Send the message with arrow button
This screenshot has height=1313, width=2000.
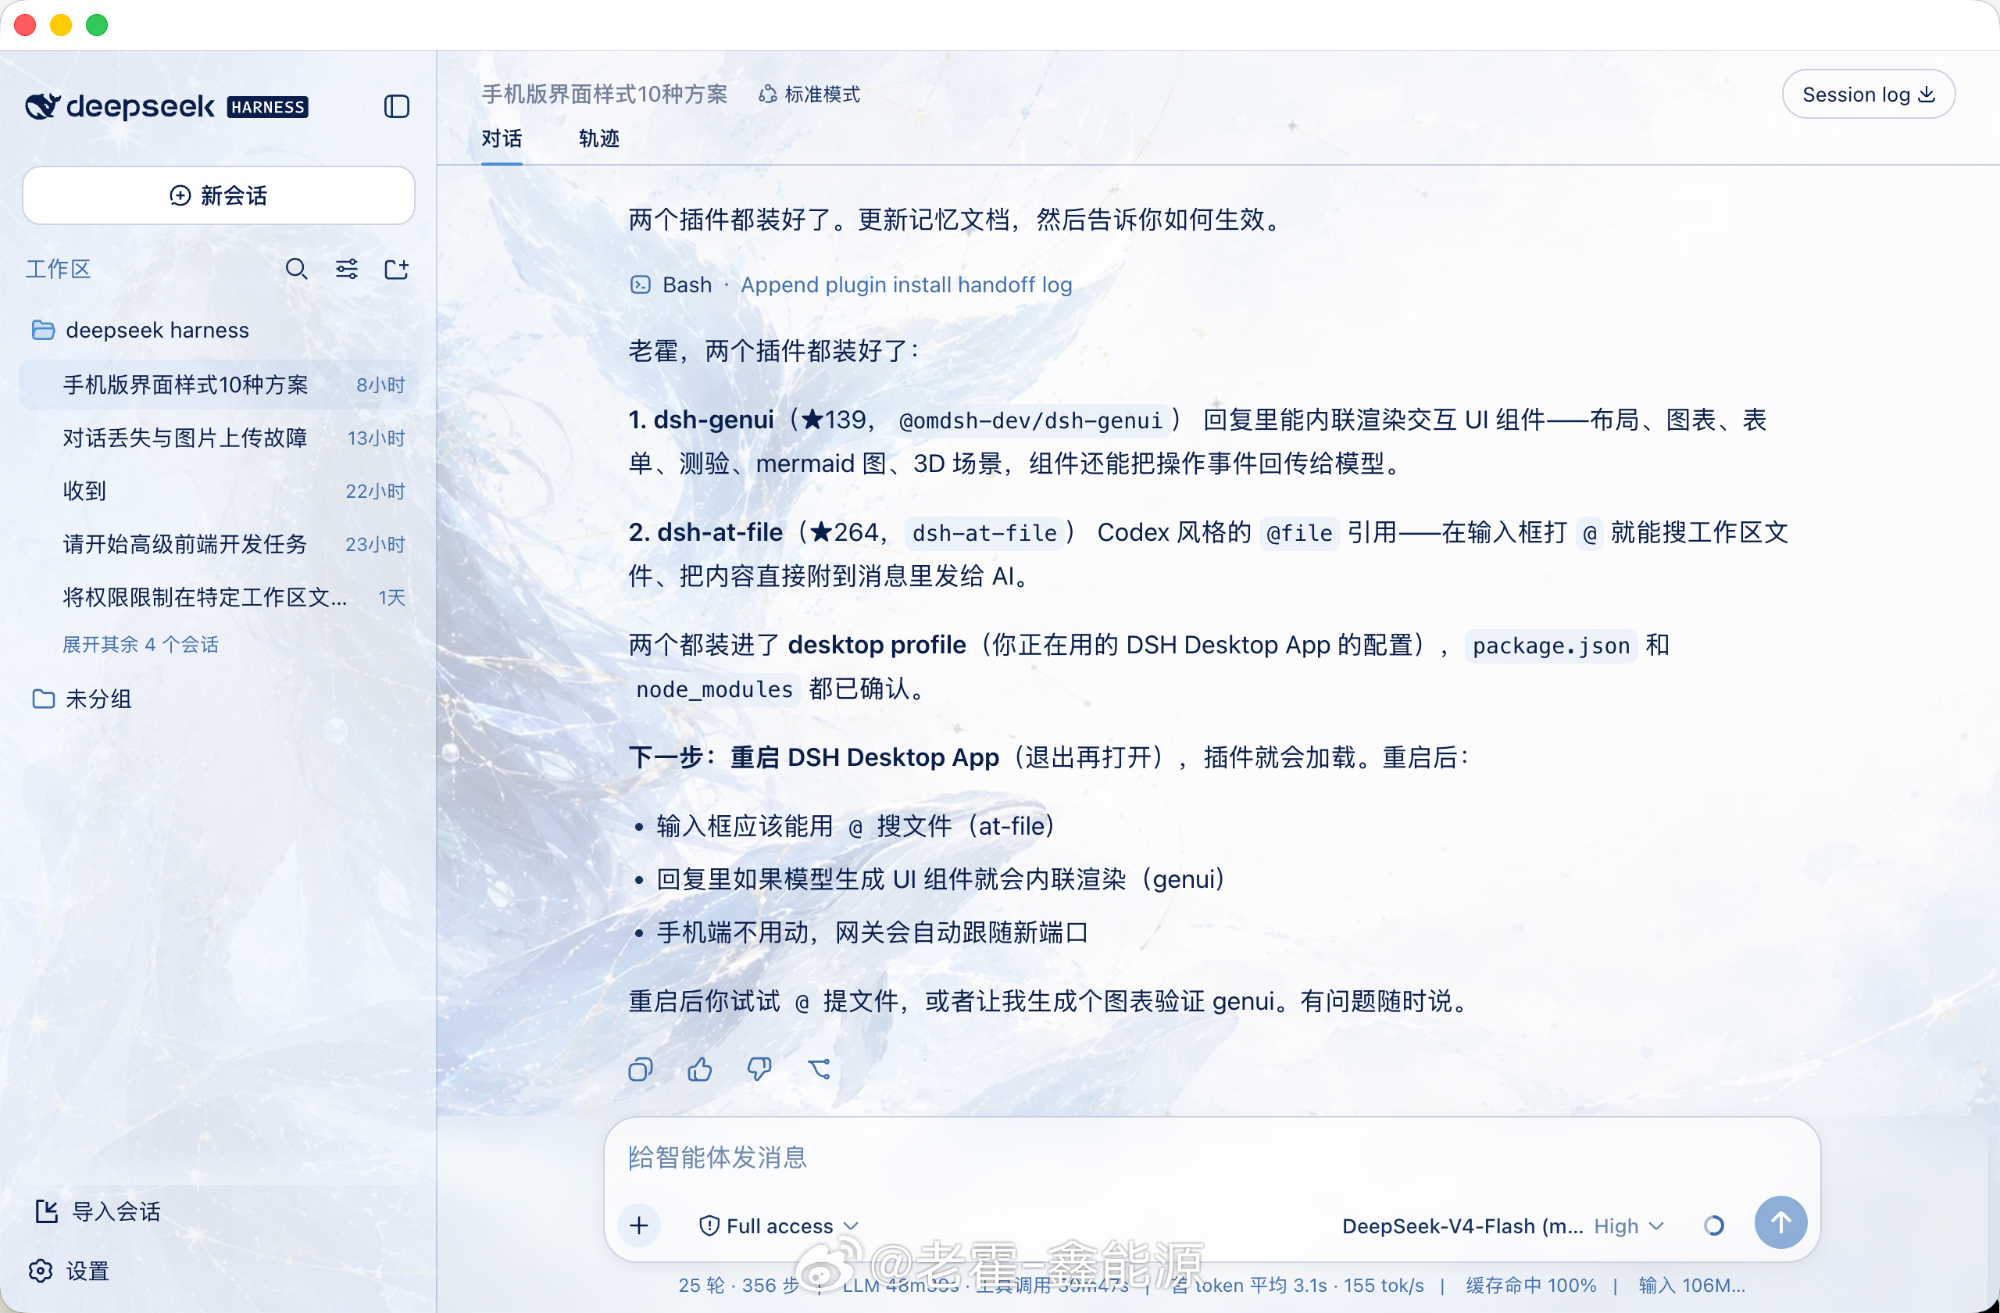[x=1780, y=1222]
